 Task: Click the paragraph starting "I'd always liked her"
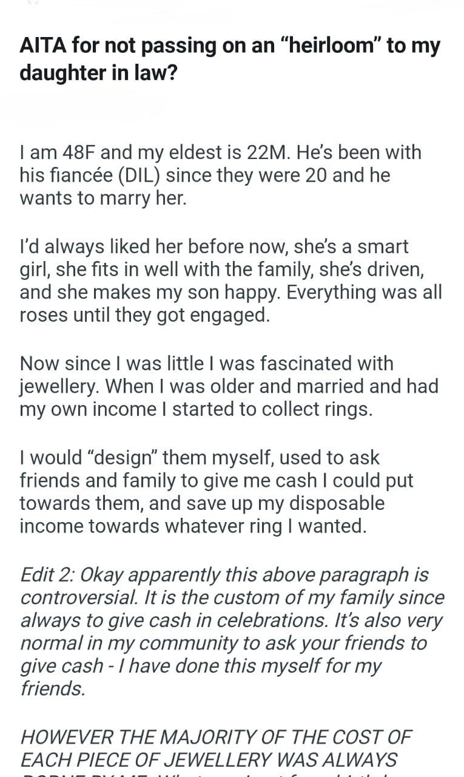click(230, 281)
